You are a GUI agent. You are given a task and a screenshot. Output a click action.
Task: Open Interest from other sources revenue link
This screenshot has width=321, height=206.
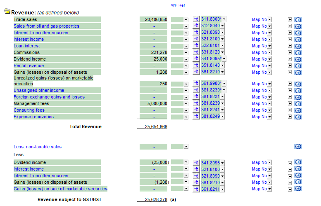pyautogui.click(x=41, y=33)
